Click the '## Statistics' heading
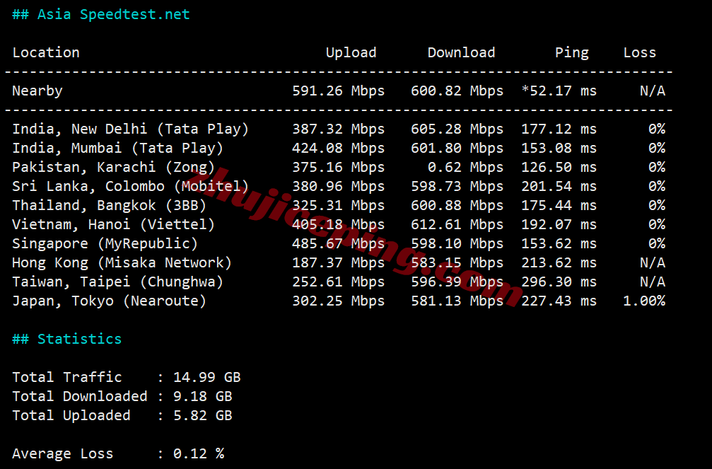 point(67,339)
